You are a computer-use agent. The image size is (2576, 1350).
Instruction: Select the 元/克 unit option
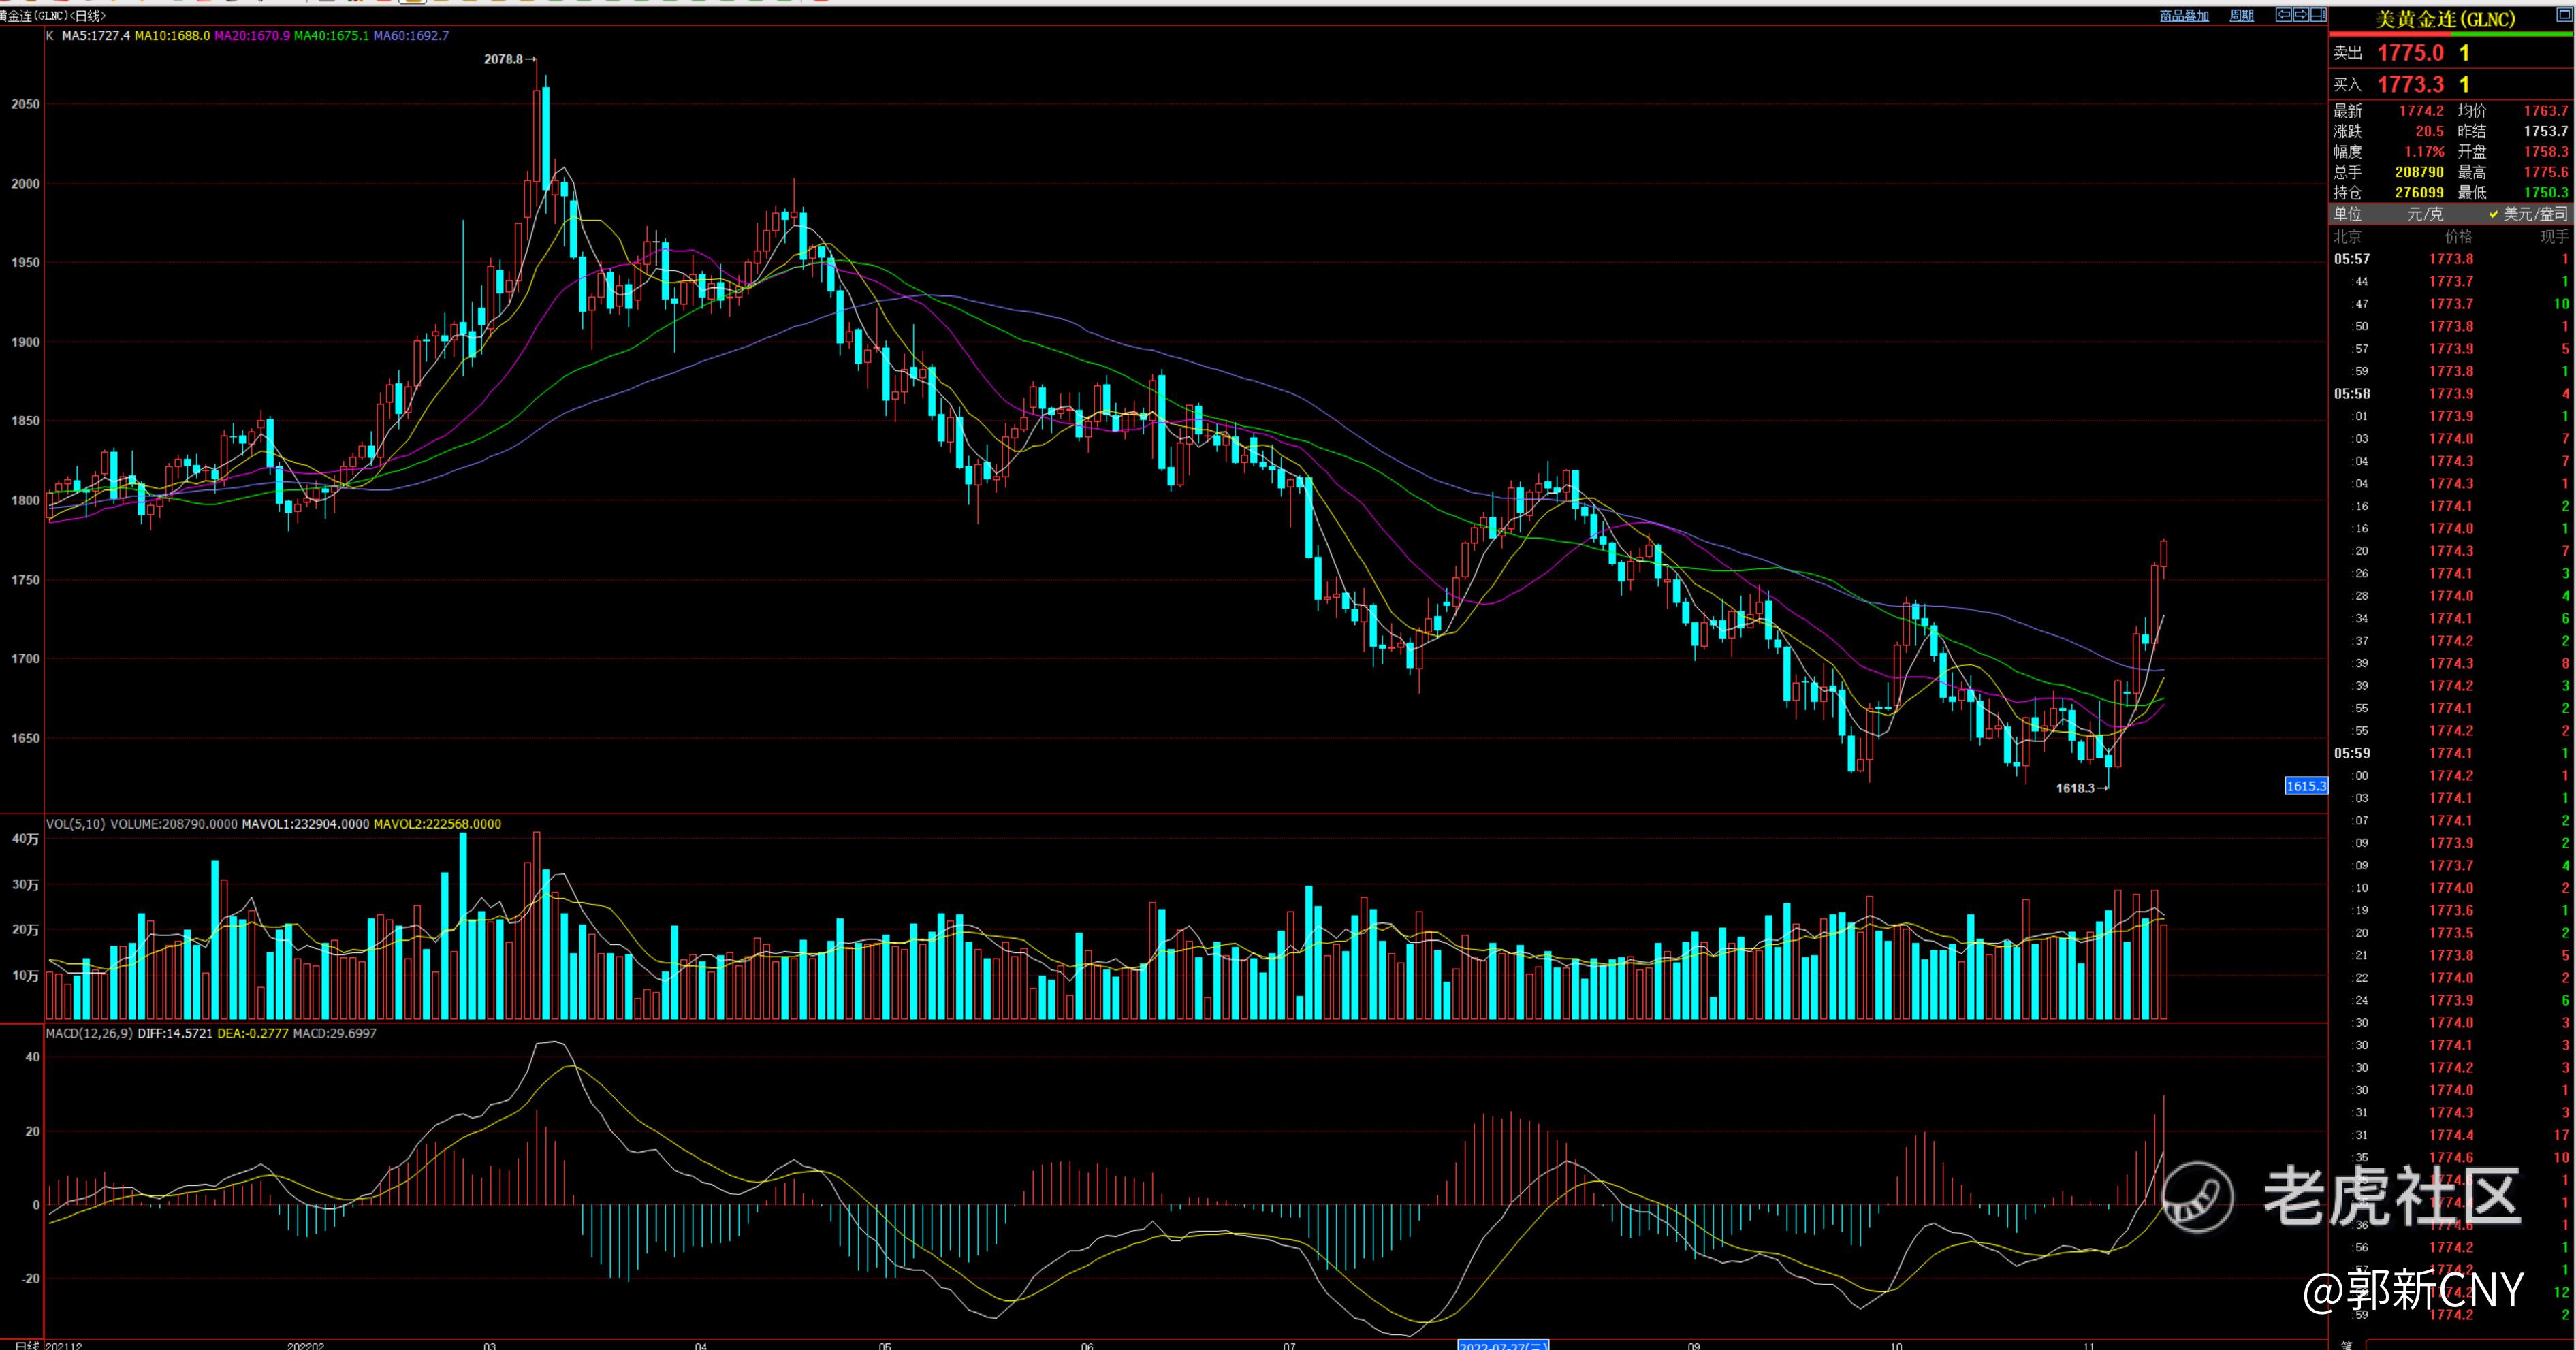[x=2425, y=214]
